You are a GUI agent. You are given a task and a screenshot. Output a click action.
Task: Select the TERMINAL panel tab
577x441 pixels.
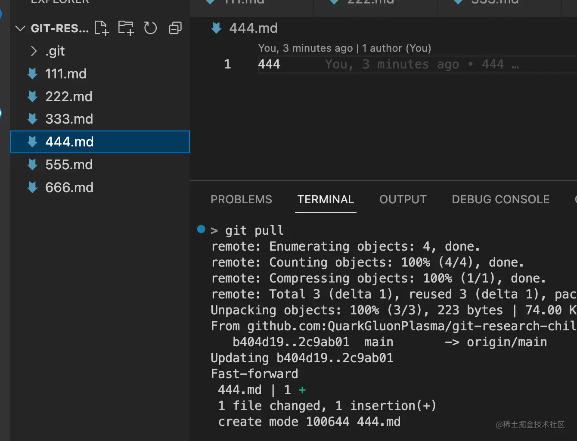[x=326, y=199]
